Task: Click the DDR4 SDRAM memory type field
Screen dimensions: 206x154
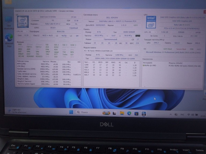Action: tap(129, 32)
